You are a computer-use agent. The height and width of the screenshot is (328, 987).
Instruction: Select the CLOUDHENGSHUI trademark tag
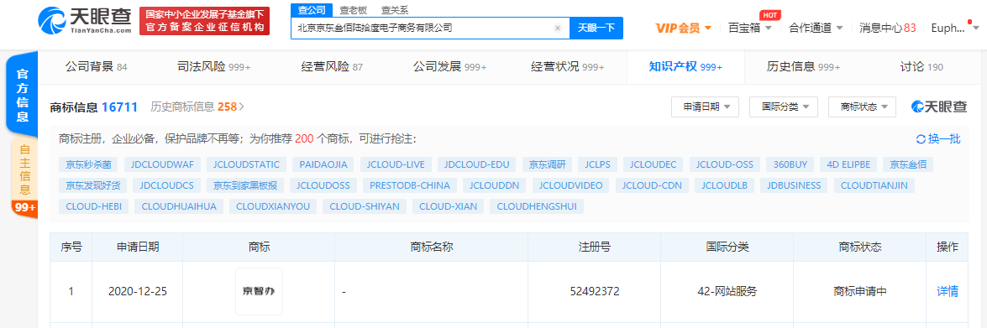pos(537,206)
